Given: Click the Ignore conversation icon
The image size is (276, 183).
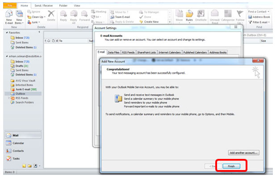Looking at the screenshot, I should (x=34, y=12).
